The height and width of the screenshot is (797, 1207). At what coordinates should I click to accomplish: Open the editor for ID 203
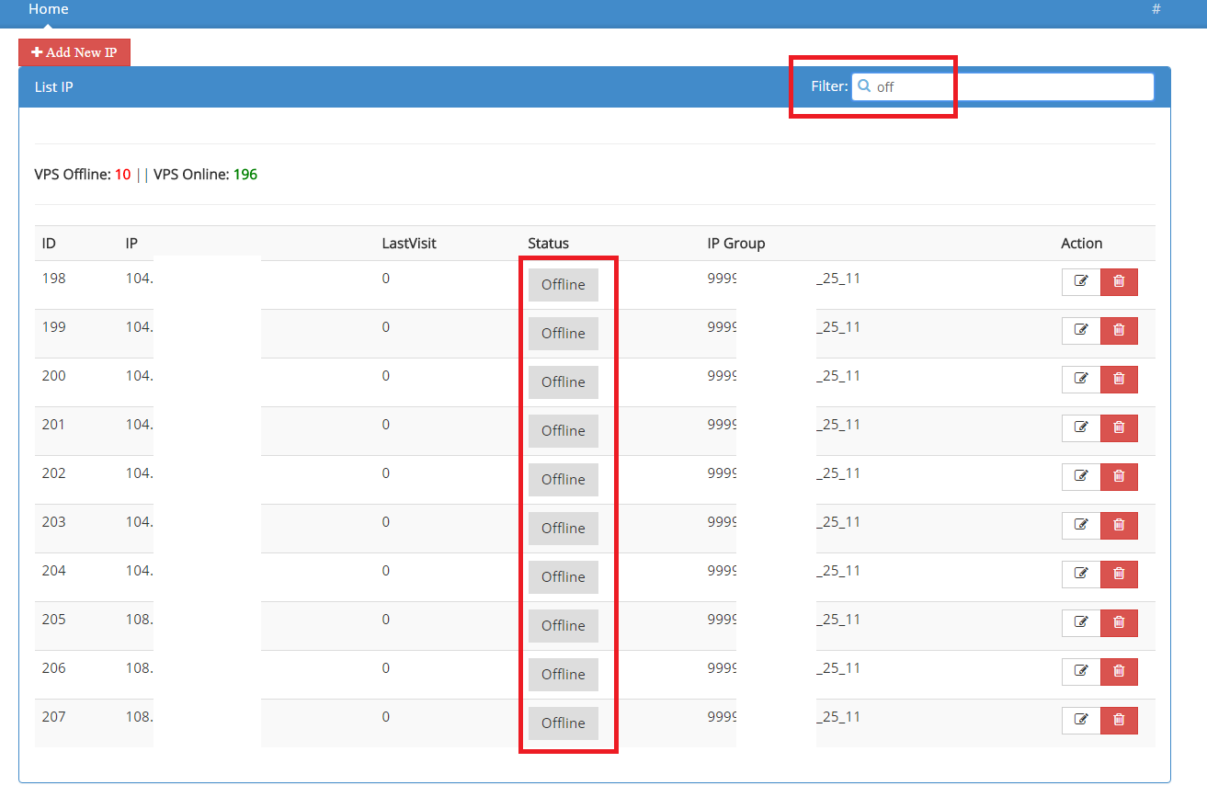point(1081,526)
